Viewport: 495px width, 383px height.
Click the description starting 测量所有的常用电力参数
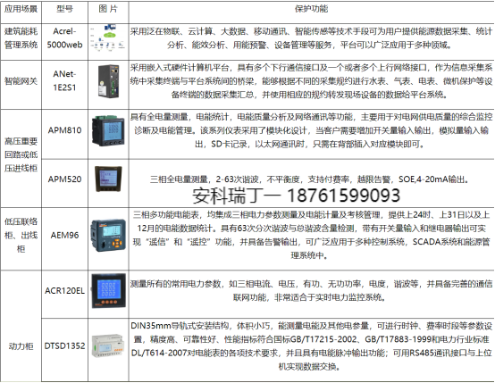311,290
